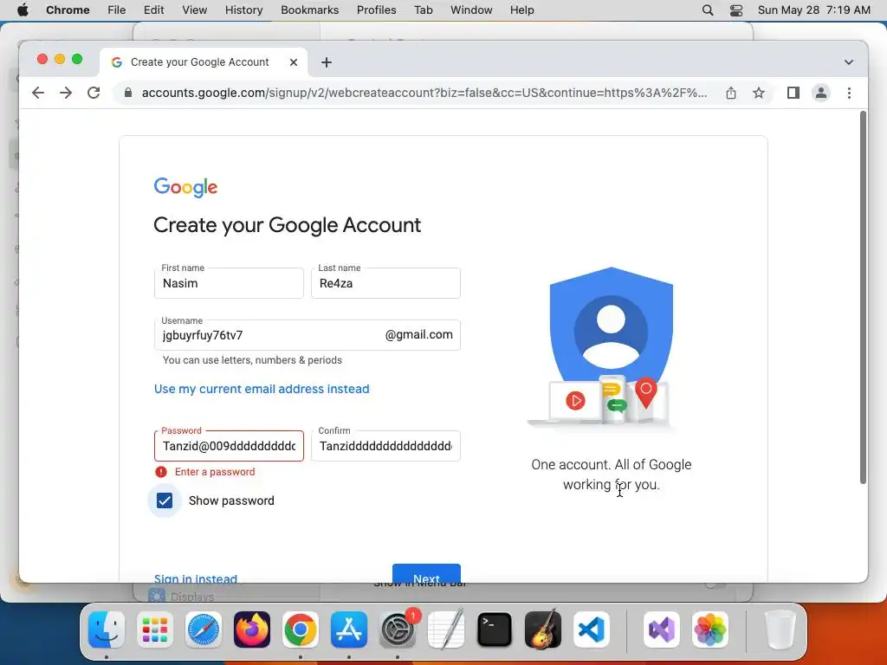
Task: Click Use my current email address instead
Action: coord(262,389)
